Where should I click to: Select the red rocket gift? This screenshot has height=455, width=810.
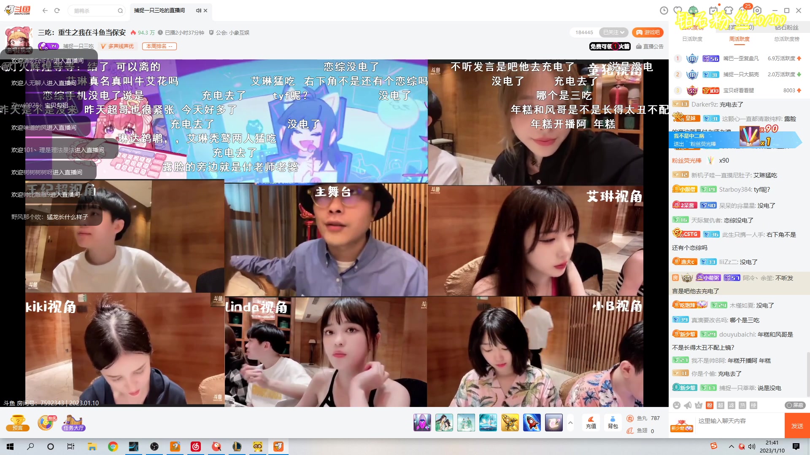point(532,422)
